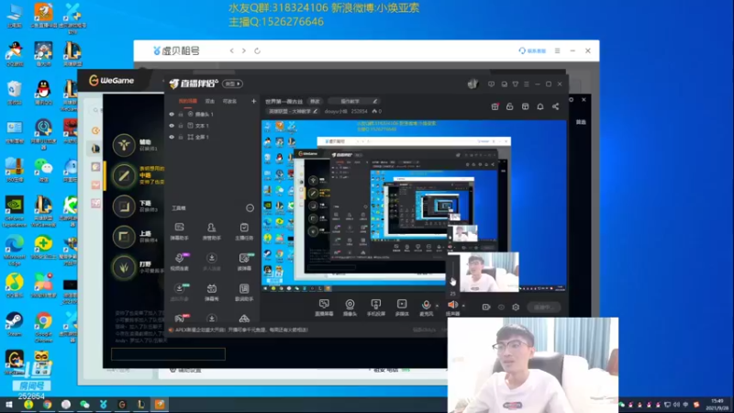Image resolution: width=734 pixels, height=413 pixels.
Task: Refresh the 虚贝租号 window
Action: (257, 50)
